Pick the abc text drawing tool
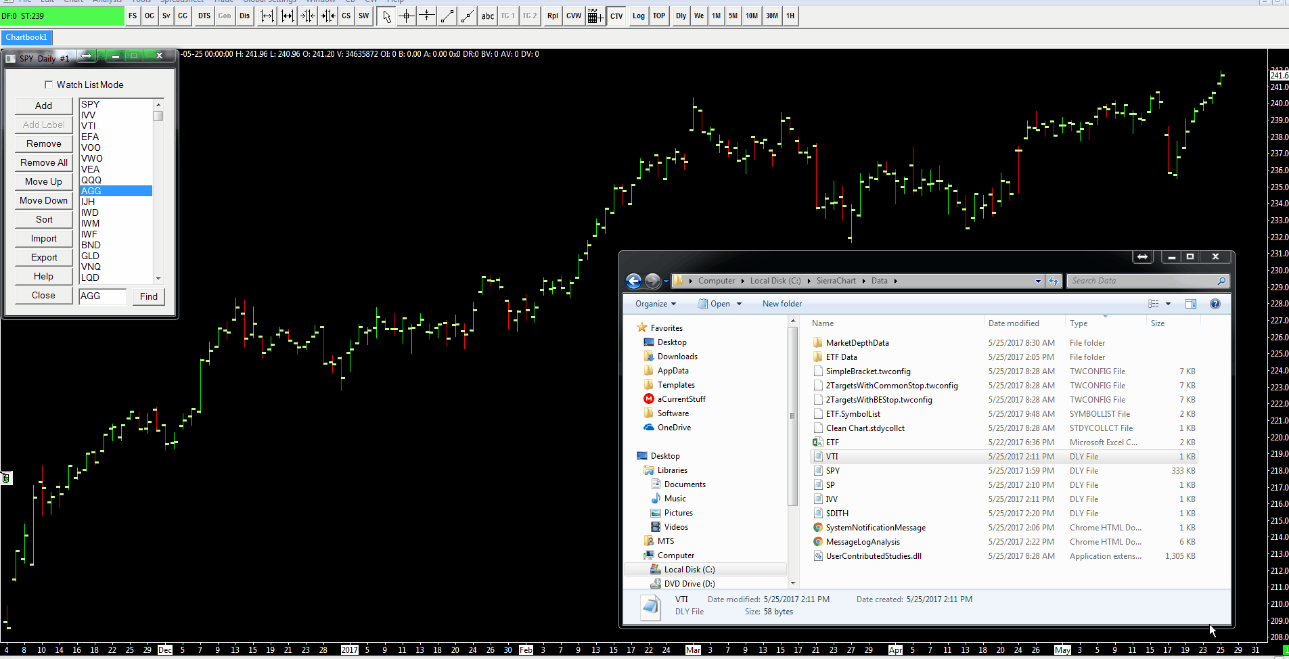 487,16
